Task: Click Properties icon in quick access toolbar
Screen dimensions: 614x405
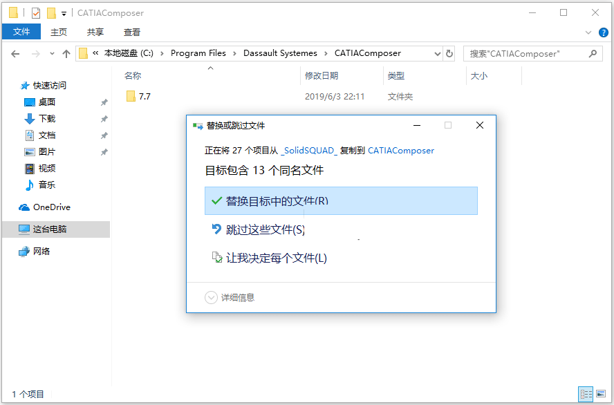Action: point(36,13)
